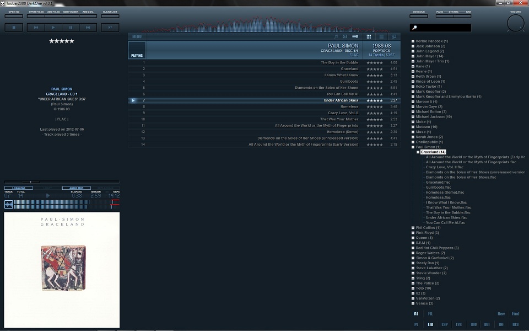Image resolution: width=529 pixels, height=331 pixels.
Task: Select Under African Skies.flac in library tree
Action: coord(446,218)
